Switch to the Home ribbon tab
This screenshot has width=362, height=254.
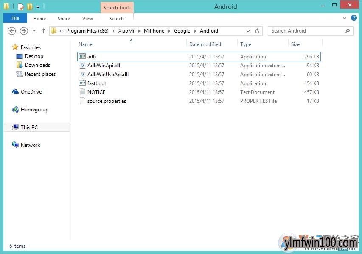click(x=39, y=19)
